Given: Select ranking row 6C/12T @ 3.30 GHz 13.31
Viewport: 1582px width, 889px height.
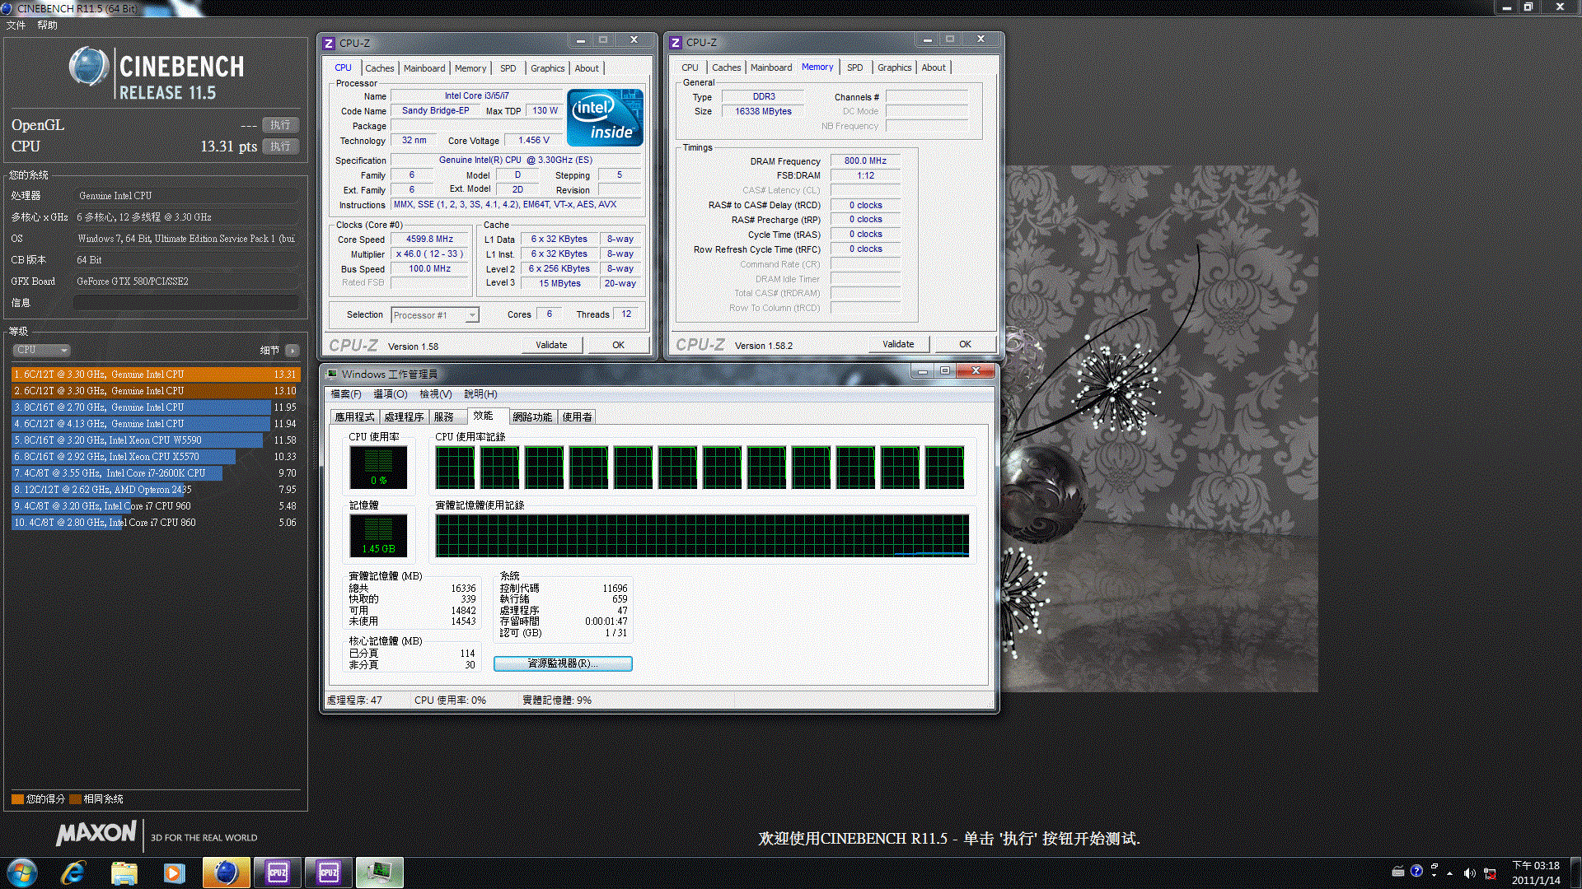Looking at the screenshot, I should pos(156,375).
